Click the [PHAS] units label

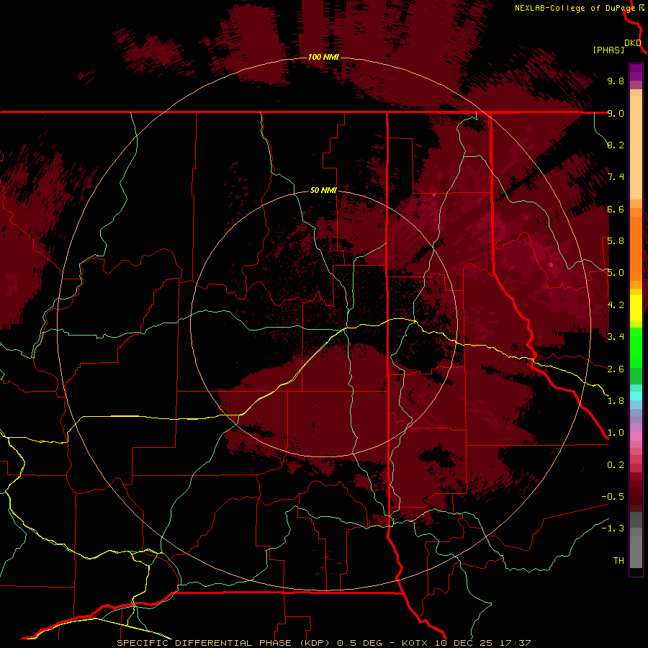tap(608, 50)
